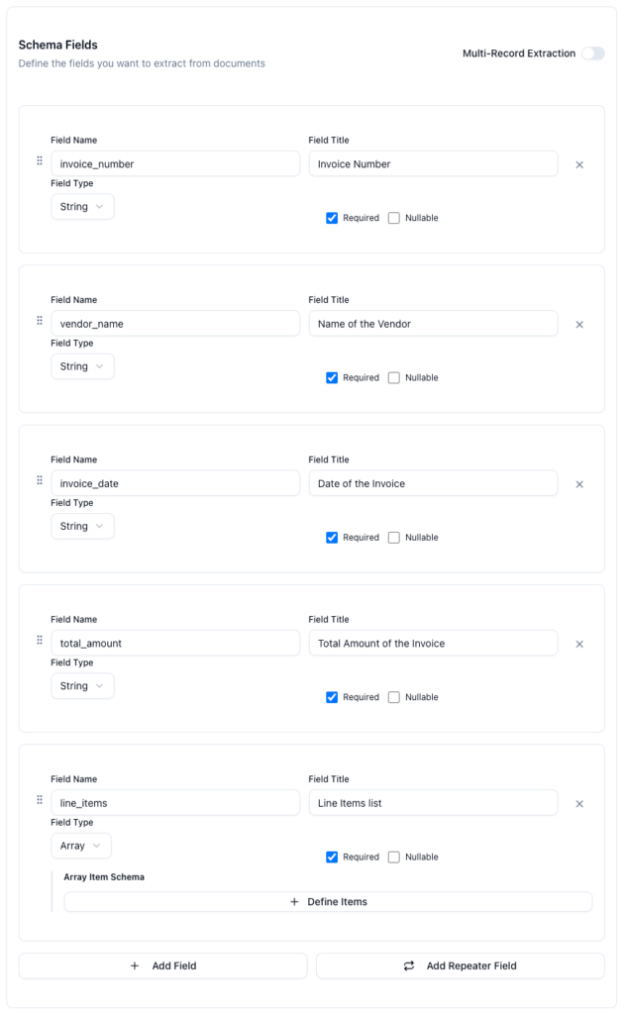Edit the line_items Field Name input
Image resolution: width=625 pixels, height=1014 pixels.
(175, 802)
